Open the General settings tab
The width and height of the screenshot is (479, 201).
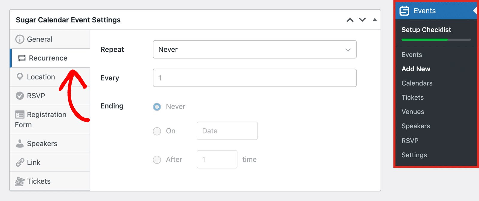pos(50,39)
